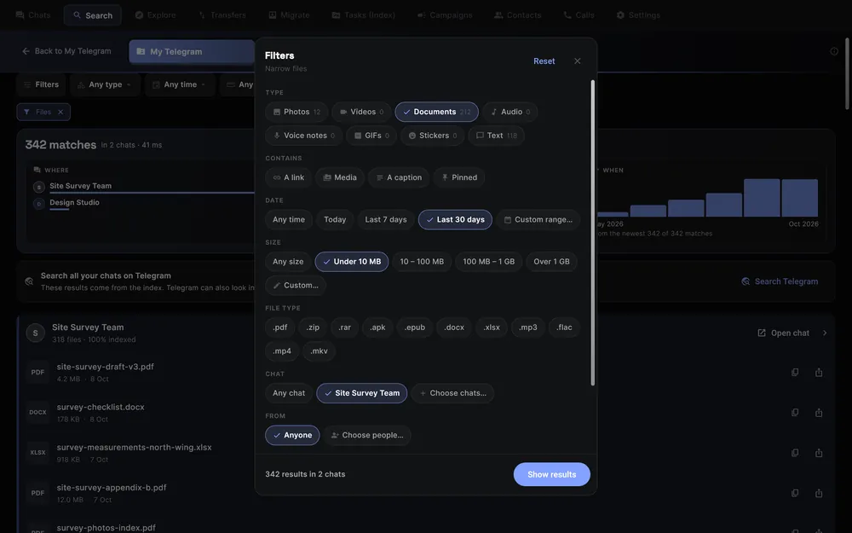
Task: Close the Filters dialog
Action: 577,61
